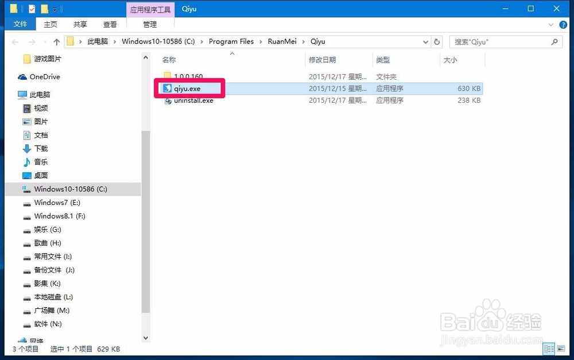This screenshot has width=574, height=360.
Task: Click RuanMei breadcrumb
Action: (282, 41)
